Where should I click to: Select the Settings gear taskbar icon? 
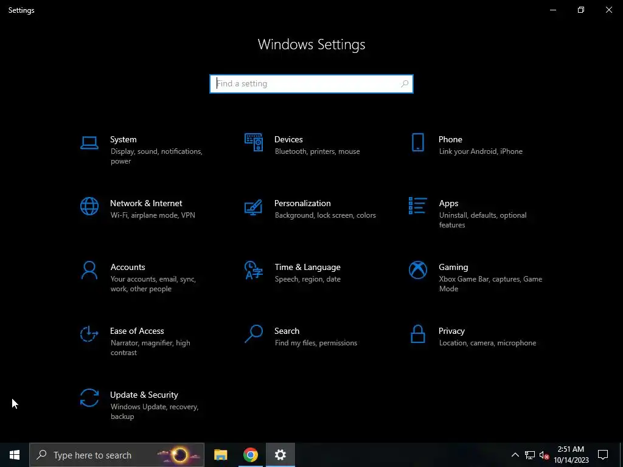click(280, 455)
